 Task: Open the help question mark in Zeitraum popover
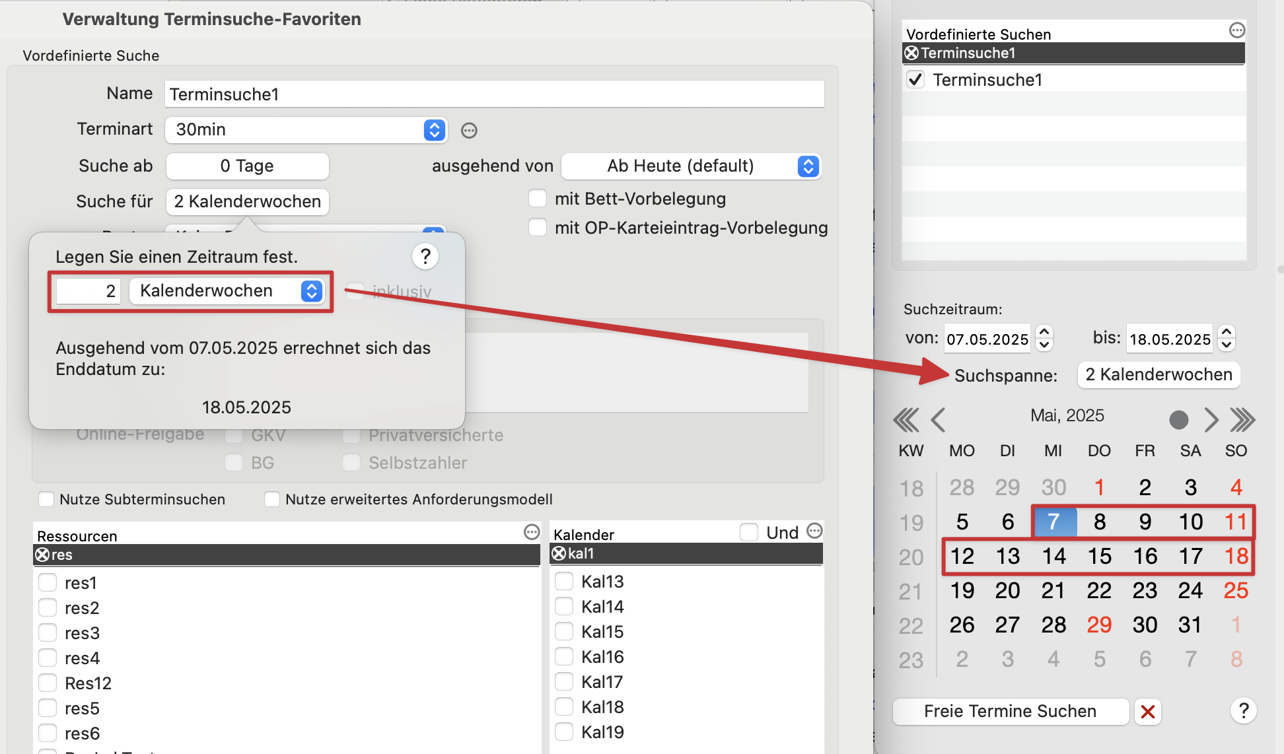(x=425, y=256)
